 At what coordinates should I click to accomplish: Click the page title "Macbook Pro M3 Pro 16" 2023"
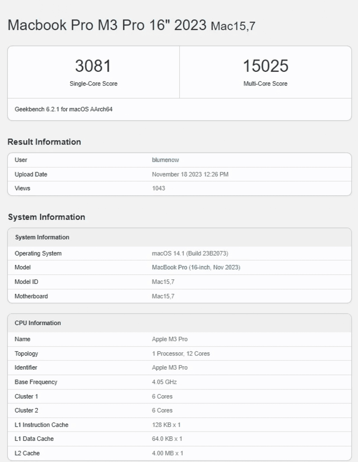[107, 25]
